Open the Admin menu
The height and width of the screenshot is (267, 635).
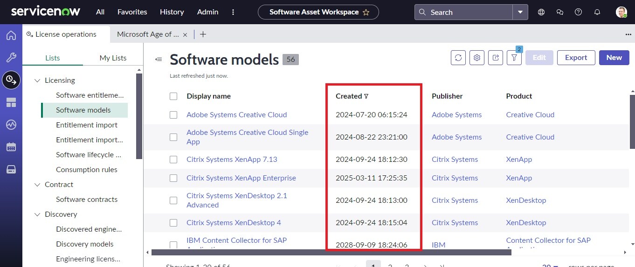click(208, 12)
